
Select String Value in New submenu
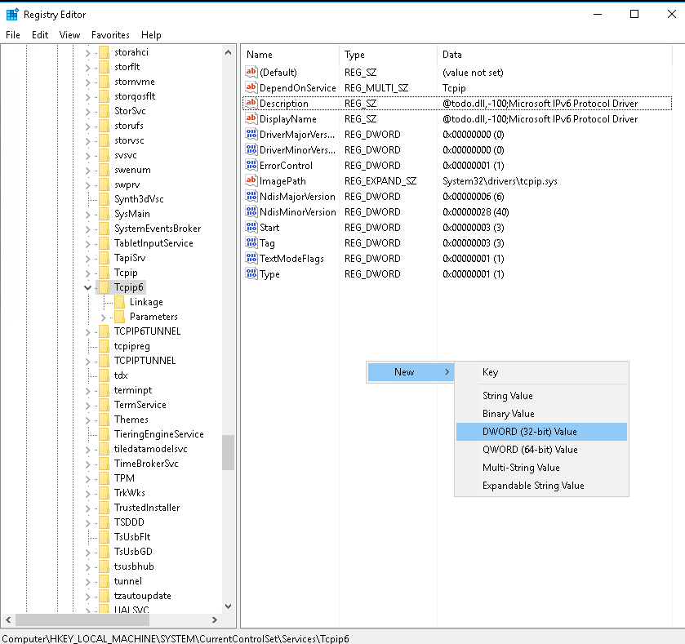(507, 396)
